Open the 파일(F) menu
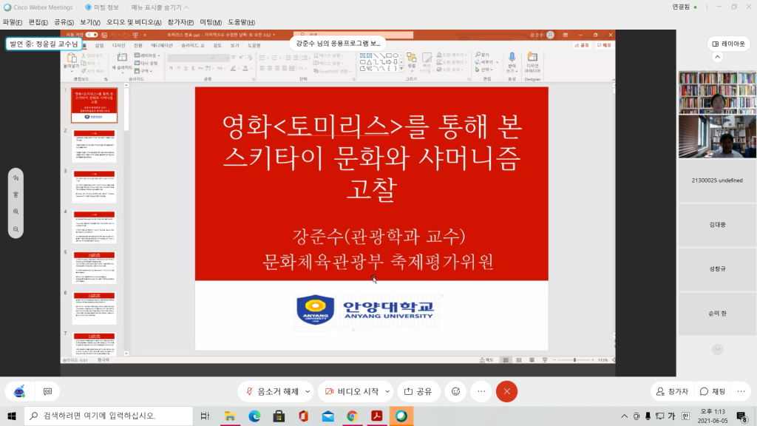 12,22
